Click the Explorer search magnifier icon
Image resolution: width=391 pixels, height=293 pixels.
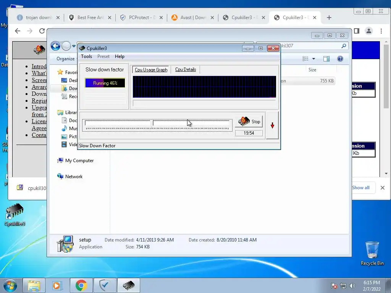tap(344, 46)
